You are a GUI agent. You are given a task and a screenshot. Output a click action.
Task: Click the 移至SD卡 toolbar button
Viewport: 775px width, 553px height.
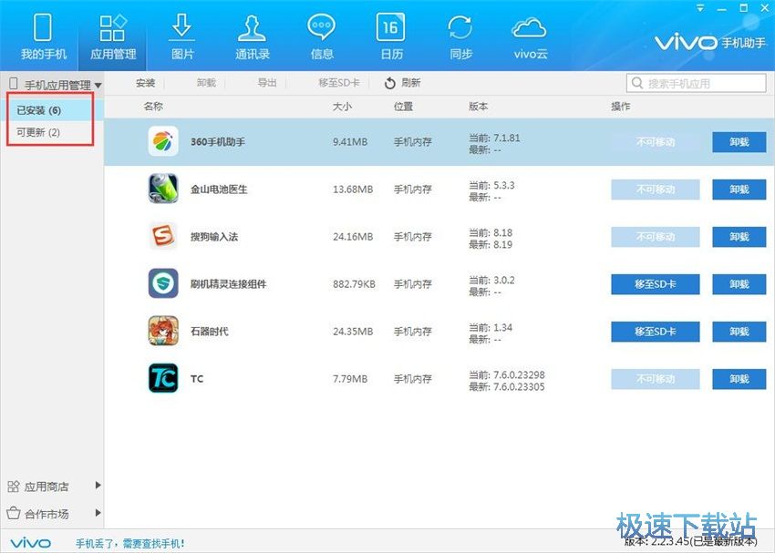pos(339,83)
